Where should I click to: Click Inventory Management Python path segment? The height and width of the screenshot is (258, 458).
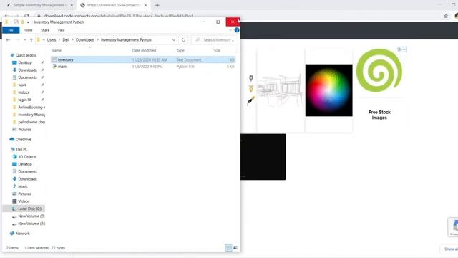point(126,40)
